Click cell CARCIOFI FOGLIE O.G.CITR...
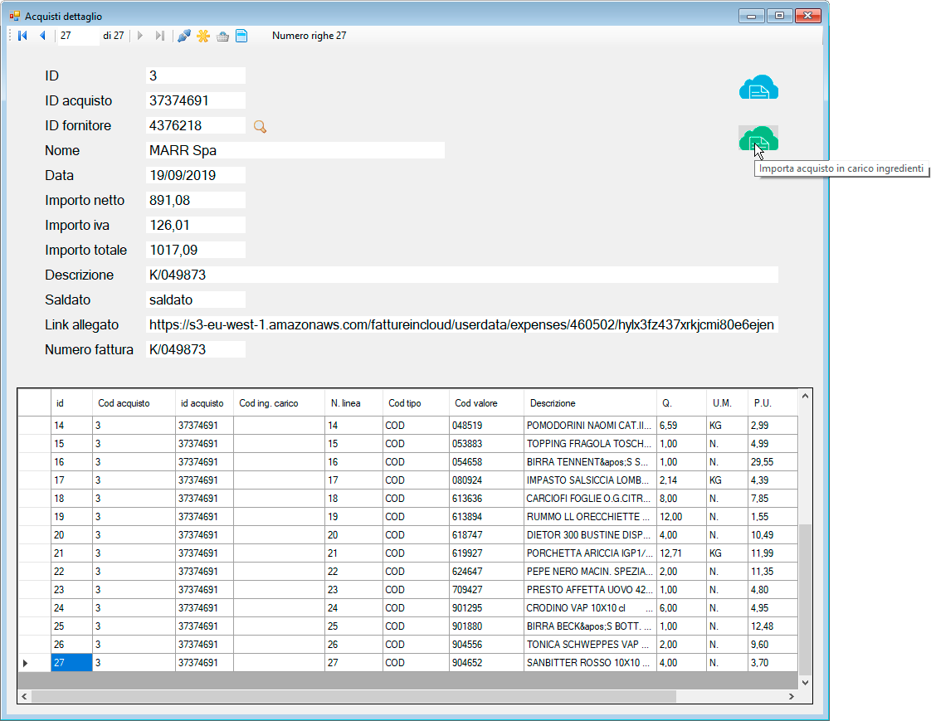Screen dimensions: 931x721 (x=590, y=499)
